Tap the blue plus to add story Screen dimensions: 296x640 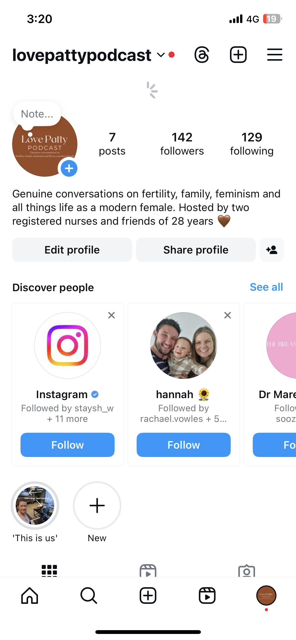69,168
